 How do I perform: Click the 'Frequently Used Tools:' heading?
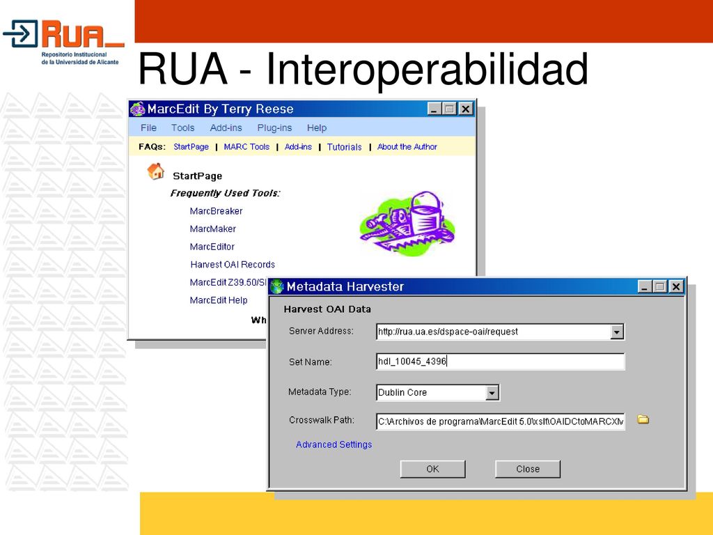225,194
